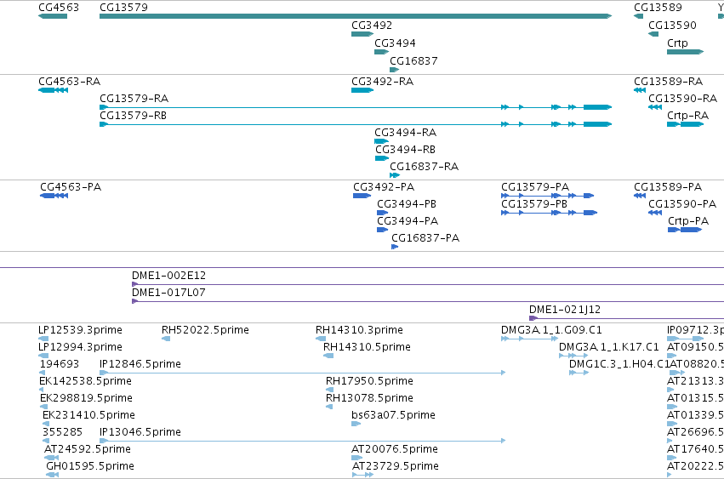
Task: Select the Crtp gene bar
Action: 685,52
